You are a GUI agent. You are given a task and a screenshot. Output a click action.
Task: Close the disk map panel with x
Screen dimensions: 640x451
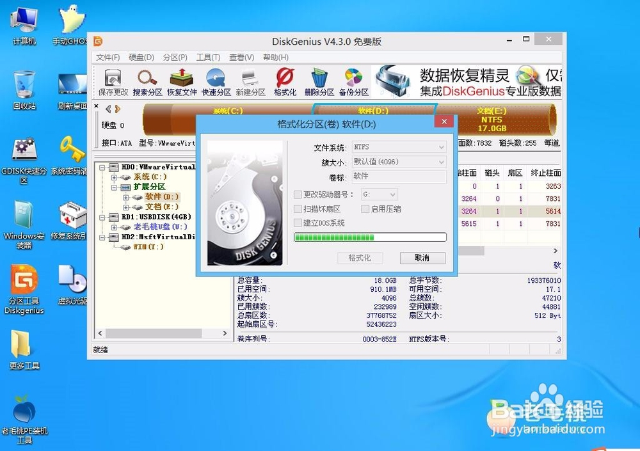(x=97, y=106)
